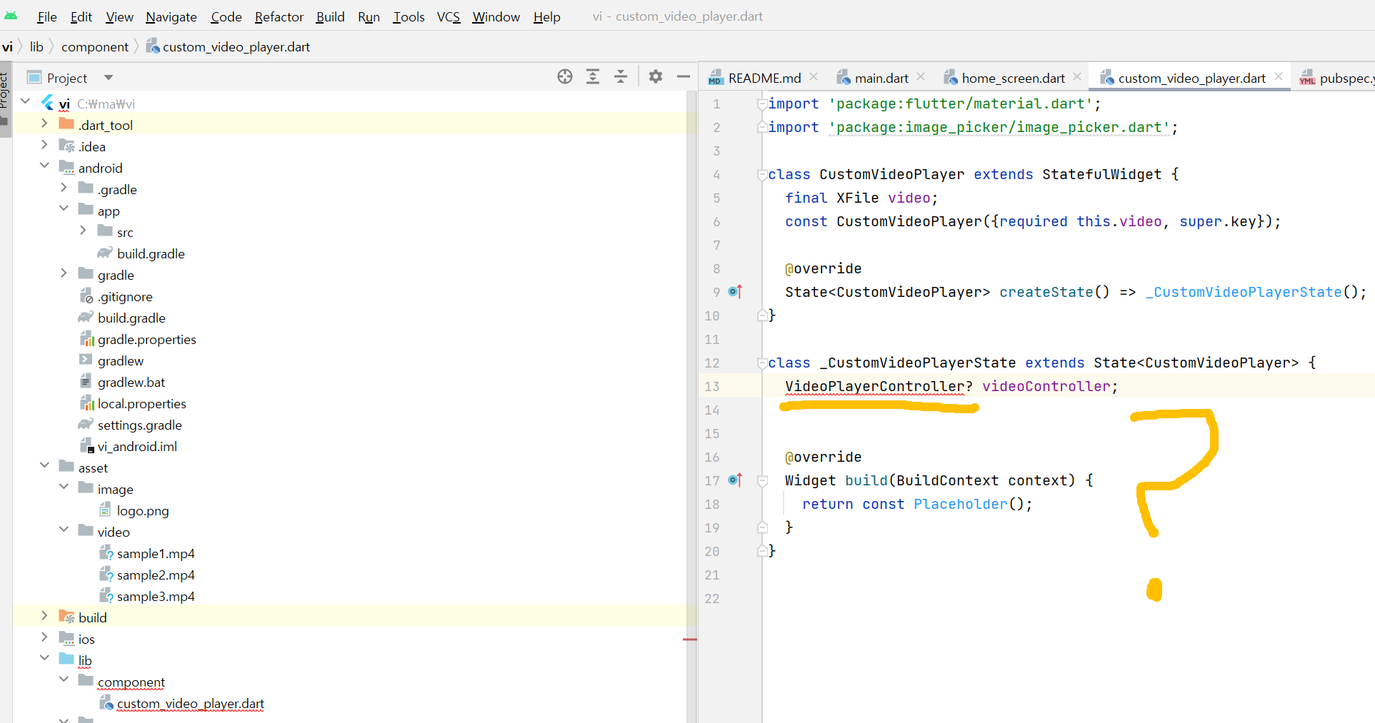Click the Expand All icon in Project panel
Screen dimensions: 1375x723
(x=593, y=77)
